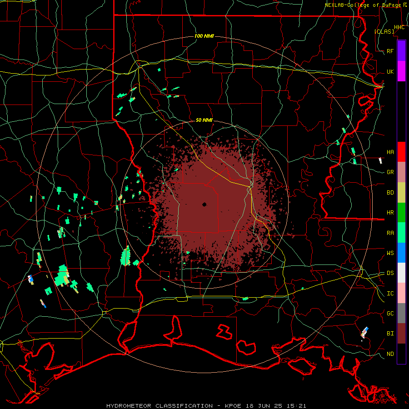Click the "RF" legend label
The width and height of the screenshot is (409, 409).
click(x=390, y=51)
